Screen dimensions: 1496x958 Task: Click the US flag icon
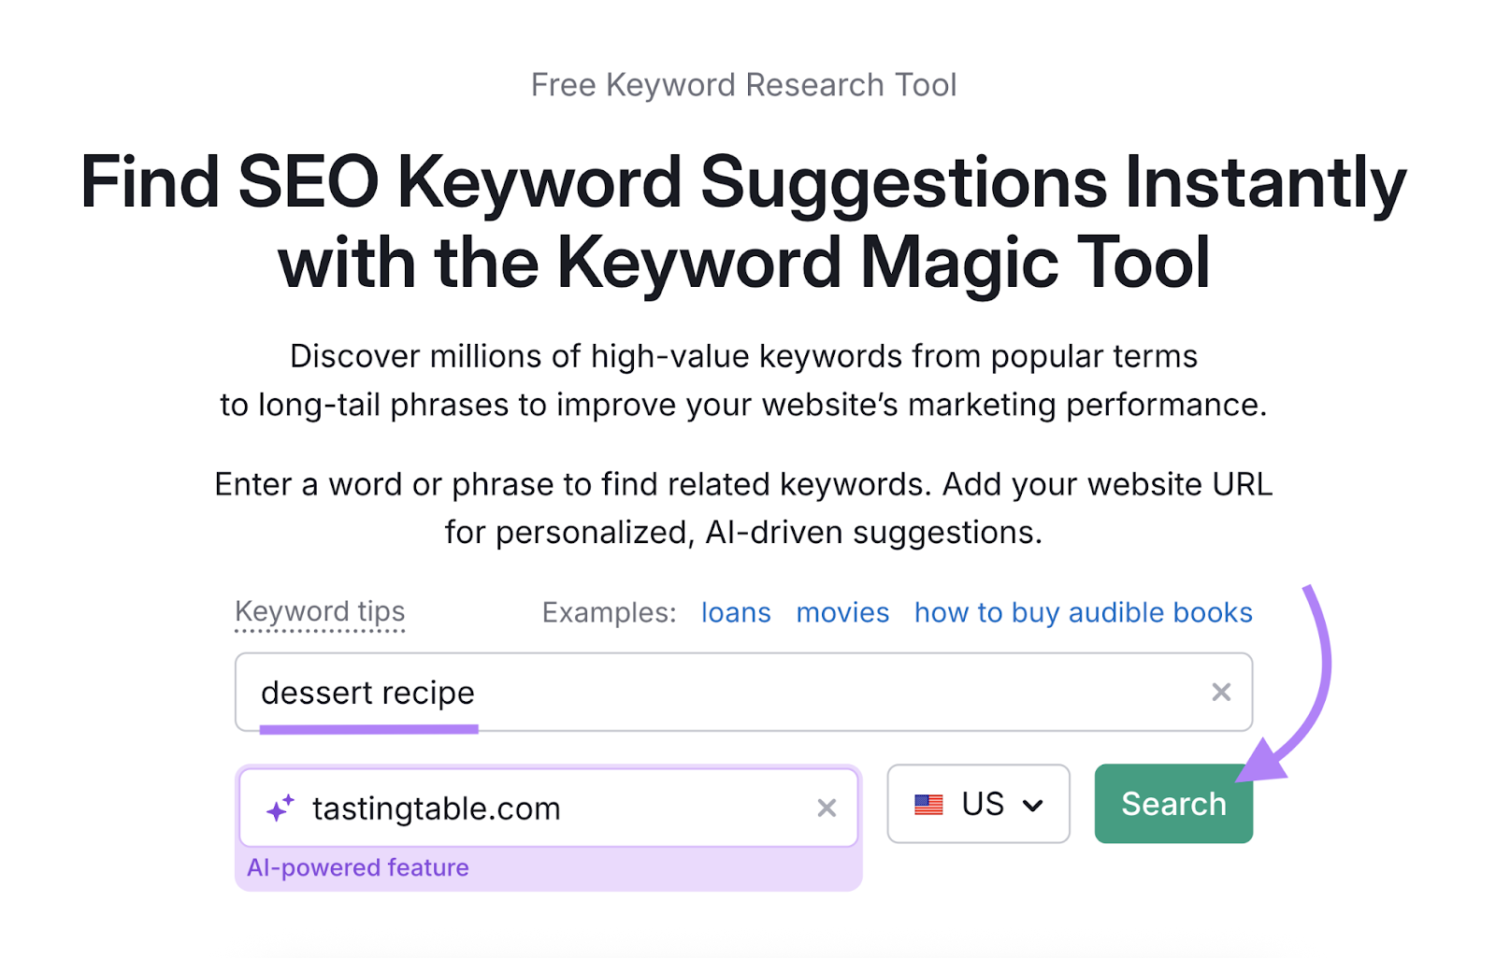(930, 803)
